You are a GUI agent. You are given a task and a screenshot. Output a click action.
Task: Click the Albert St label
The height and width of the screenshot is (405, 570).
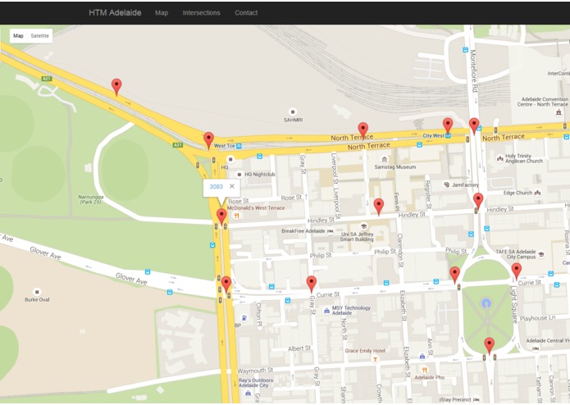[x=299, y=348]
